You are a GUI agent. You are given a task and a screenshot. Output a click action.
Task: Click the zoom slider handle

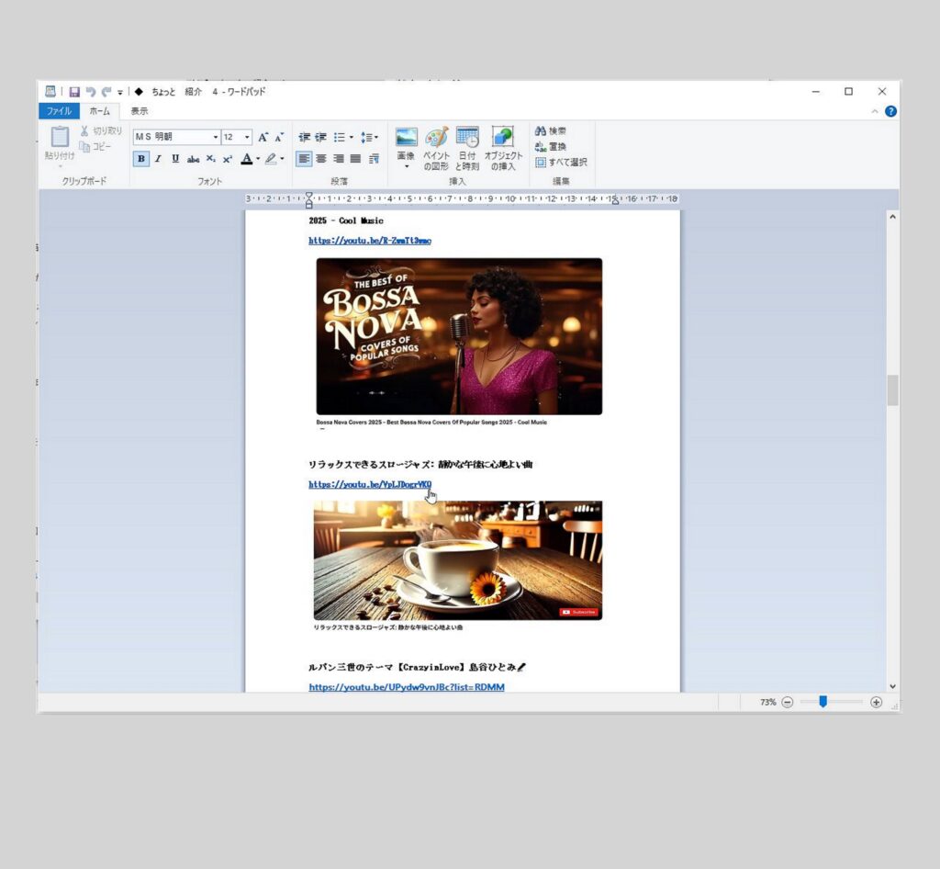click(x=823, y=702)
